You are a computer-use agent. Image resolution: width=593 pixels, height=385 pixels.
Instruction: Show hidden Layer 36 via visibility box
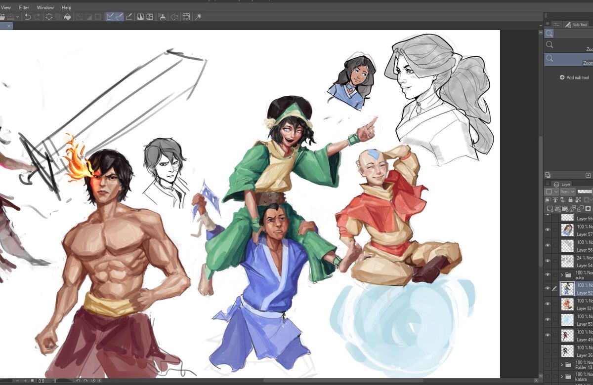548,351
